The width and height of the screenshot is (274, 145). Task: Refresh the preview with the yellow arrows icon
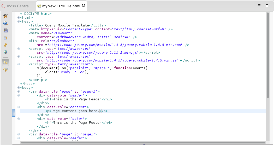[x=5, y=45]
